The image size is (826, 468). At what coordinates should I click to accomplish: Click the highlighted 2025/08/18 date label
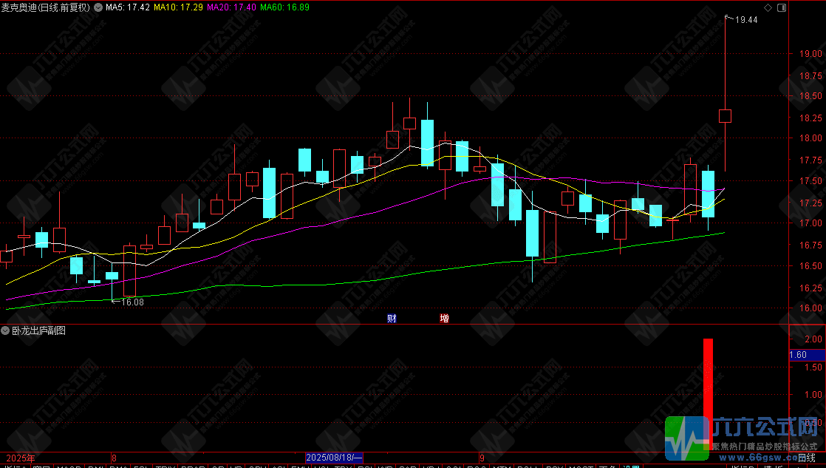point(334,458)
